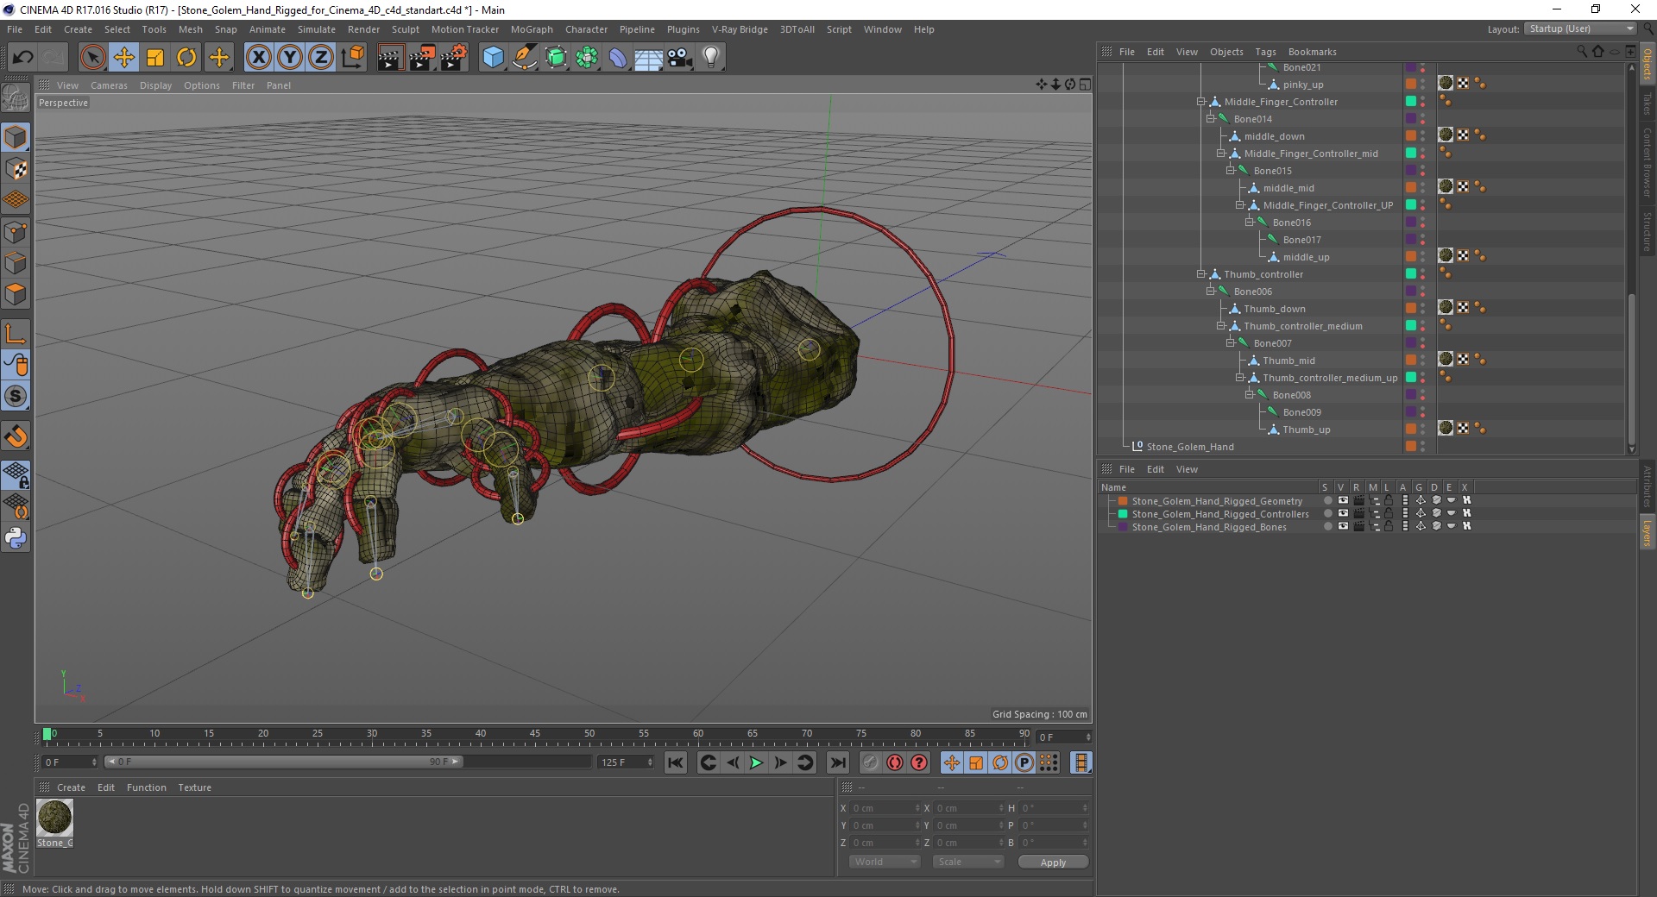The height and width of the screenshot is (897, 1657).
Task: Open the Objects side tab
Action: pyautogui.click(x=1648, y=65)
